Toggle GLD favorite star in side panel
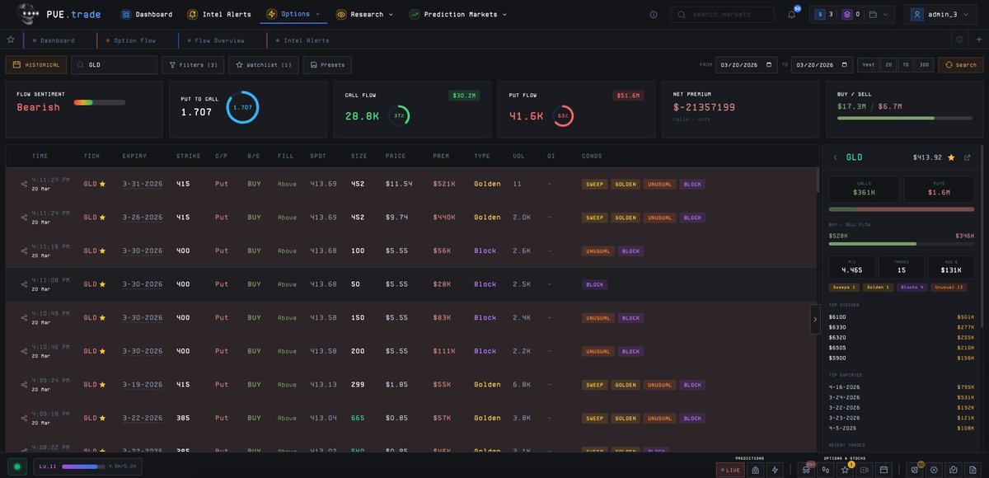Viewport: 989px width, 478px height. pos(951,157)
